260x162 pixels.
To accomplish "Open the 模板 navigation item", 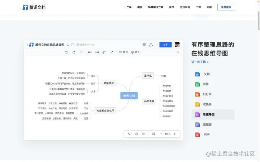I will 140,7.
